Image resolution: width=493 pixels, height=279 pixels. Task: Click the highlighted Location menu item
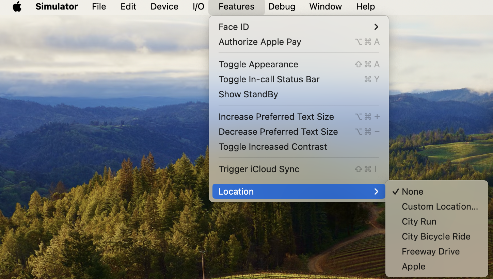tap(299, 191)
